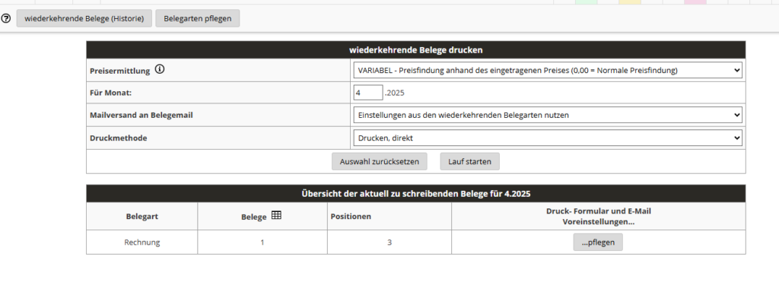The width and height of the screenshot is (779, 298).
Task: Open wiederkehrende Belege (Historie)
Action: click(84, 18)
